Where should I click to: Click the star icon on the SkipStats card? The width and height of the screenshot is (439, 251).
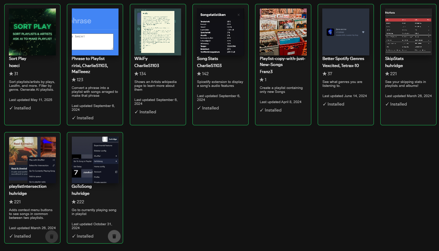387,74
